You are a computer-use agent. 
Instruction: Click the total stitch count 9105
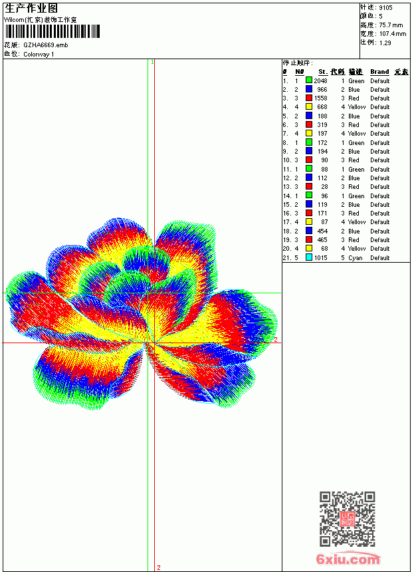[x=385, y=8]
